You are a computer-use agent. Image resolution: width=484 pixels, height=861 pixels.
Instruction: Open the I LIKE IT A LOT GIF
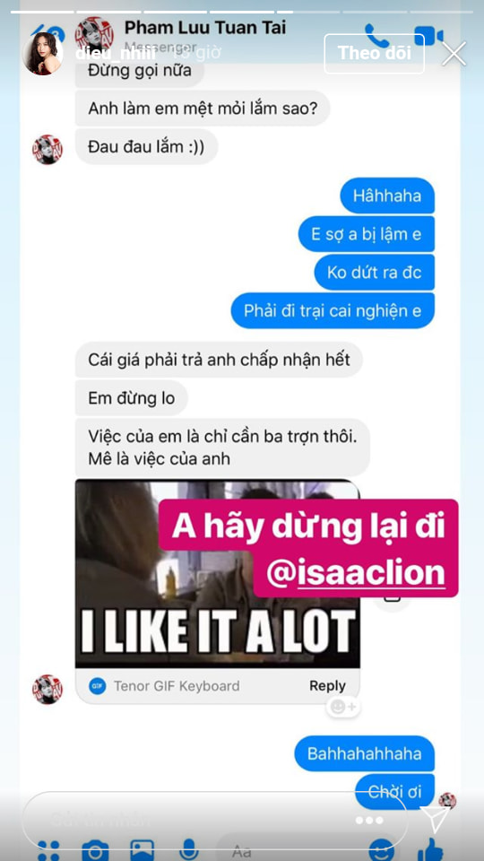click(x=217, y=573)
